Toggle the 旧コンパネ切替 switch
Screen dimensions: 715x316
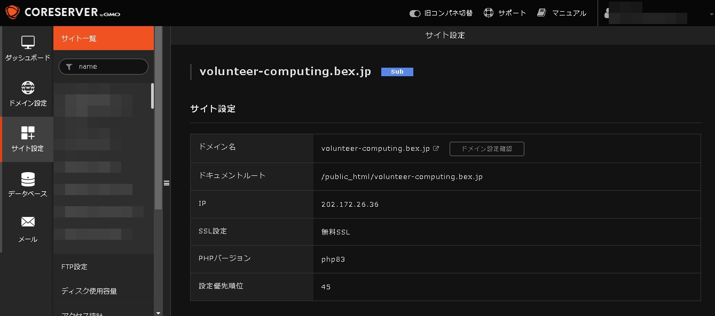(415, 13)
